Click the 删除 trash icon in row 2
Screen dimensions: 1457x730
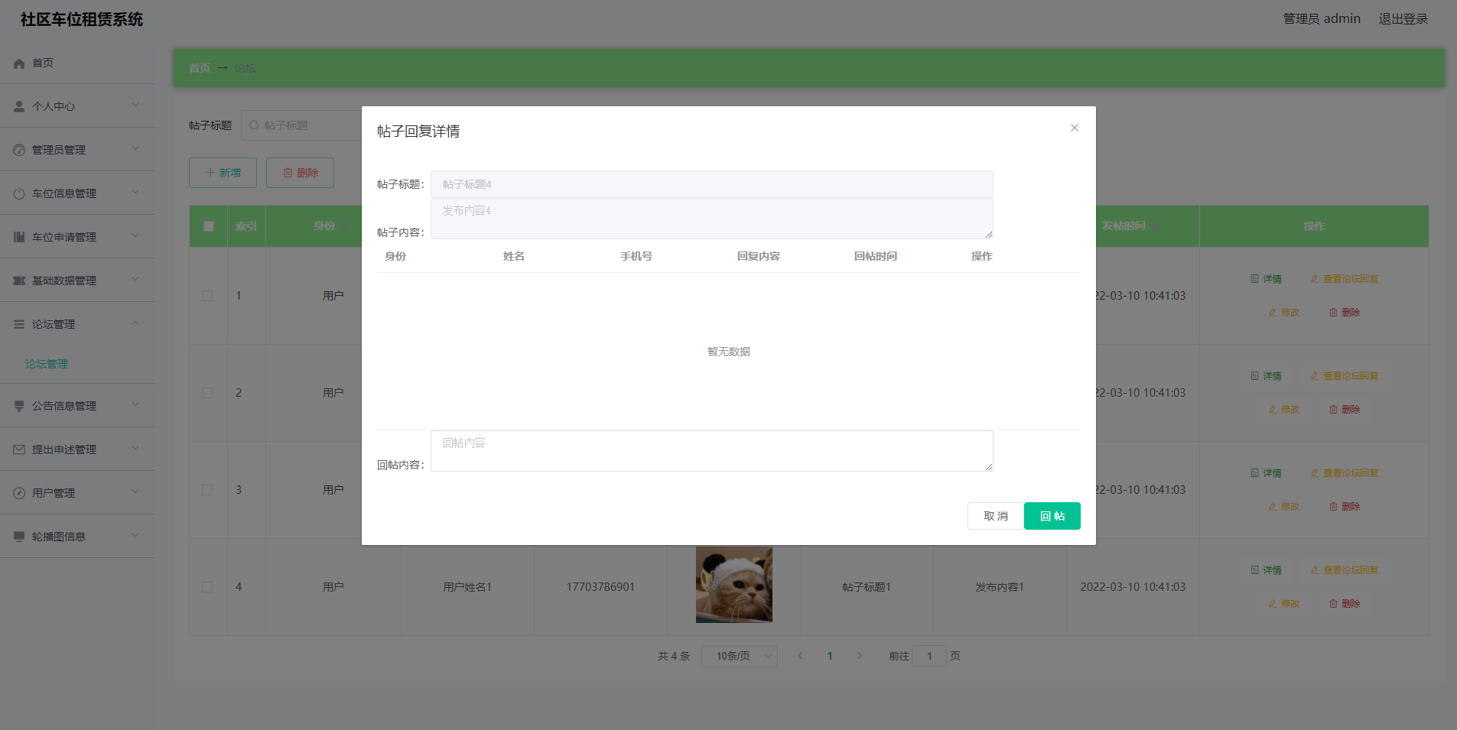tap(1333, 410)
